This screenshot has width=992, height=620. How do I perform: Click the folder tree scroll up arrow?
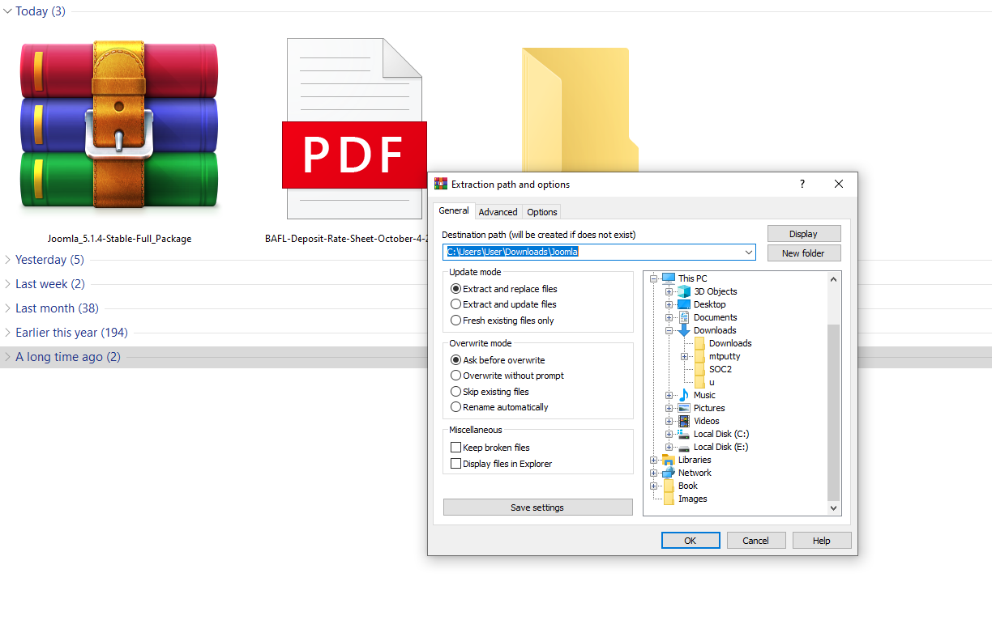(833, 278)
